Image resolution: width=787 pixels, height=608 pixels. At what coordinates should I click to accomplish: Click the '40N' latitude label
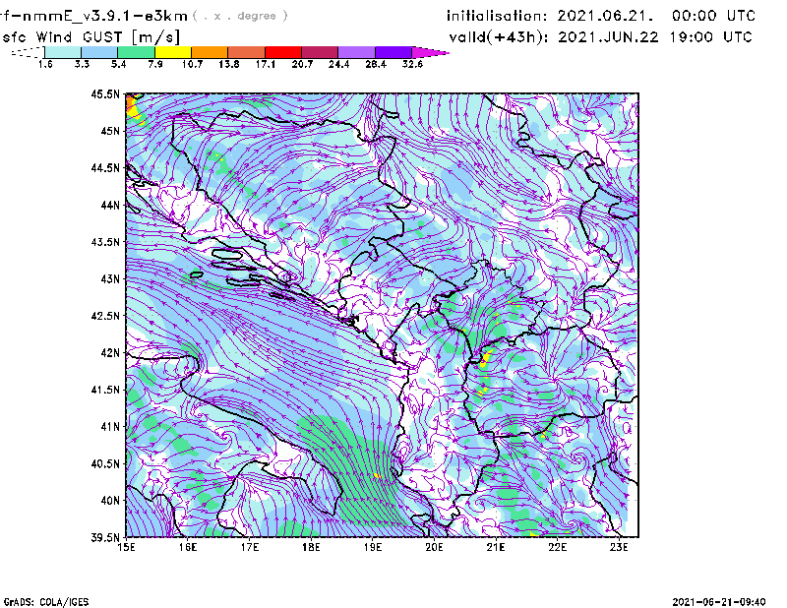point(110,501)
